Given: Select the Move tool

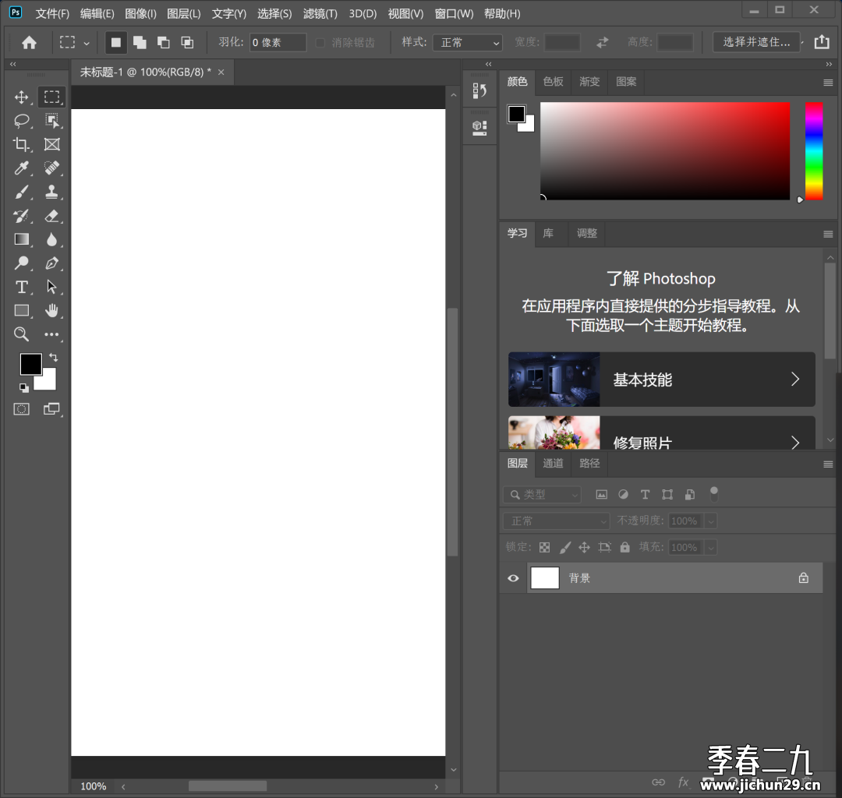Looking at the screenshot, I should 22,97.
